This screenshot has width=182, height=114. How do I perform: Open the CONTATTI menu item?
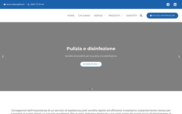(x=131, y=16)
